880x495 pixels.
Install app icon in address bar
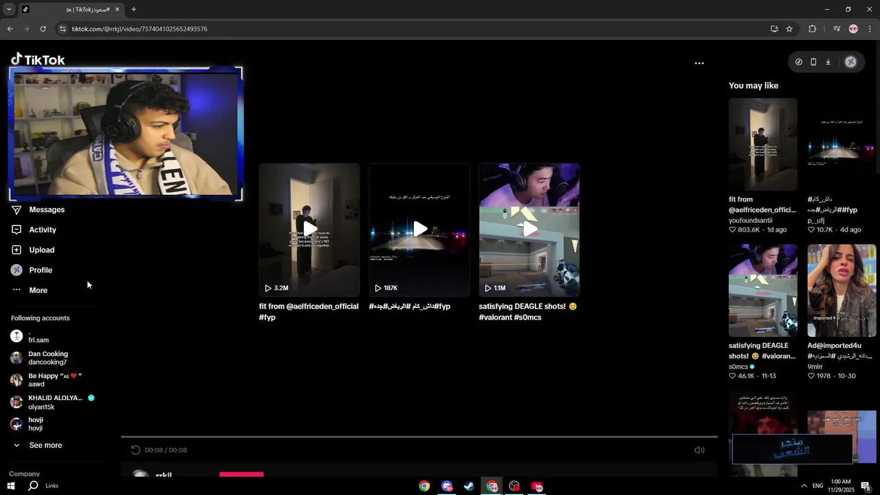[x=774, y=29]
